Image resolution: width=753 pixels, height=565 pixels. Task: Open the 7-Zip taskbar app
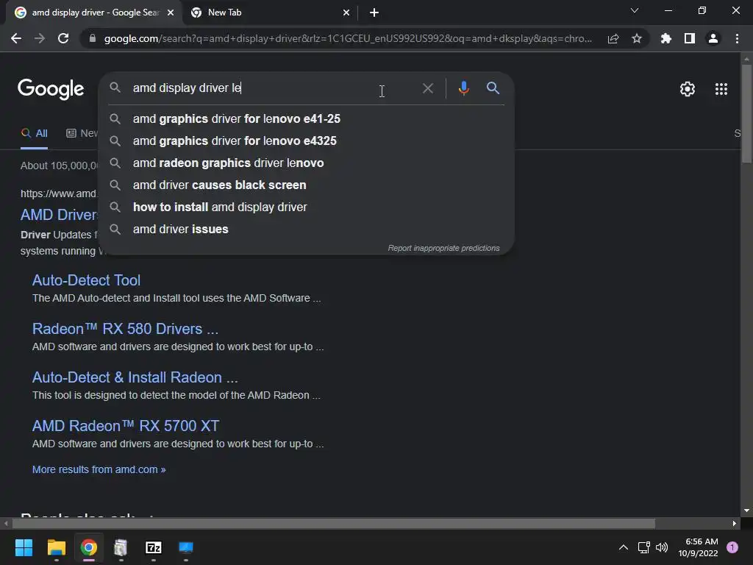(x=153, y=547)
